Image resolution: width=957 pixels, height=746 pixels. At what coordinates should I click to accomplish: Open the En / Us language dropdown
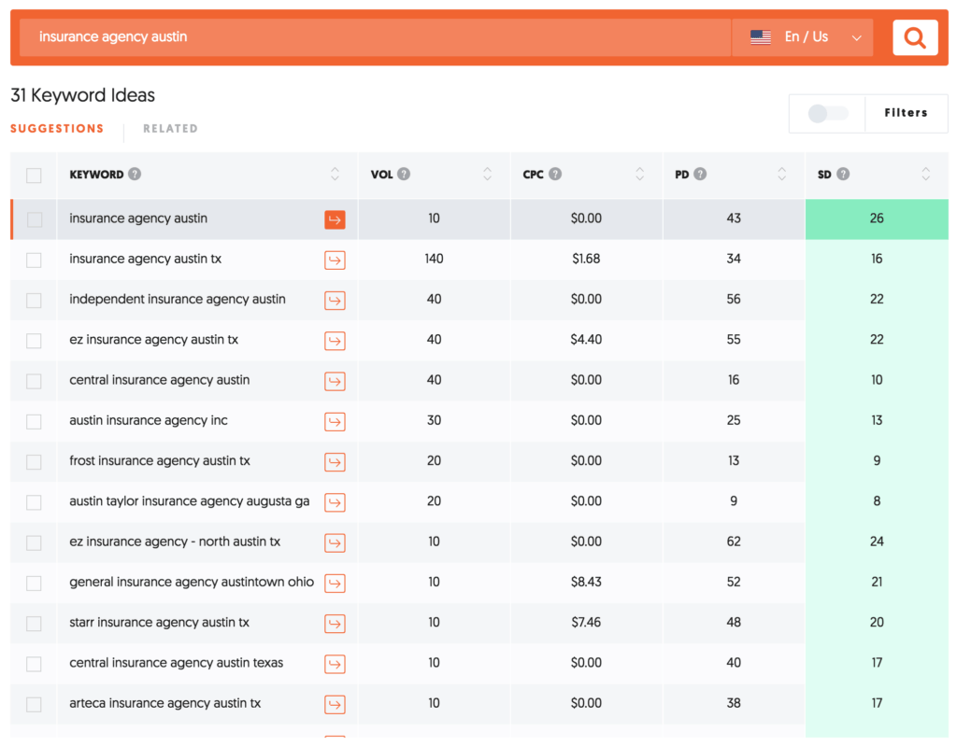[x=803, y=37]
